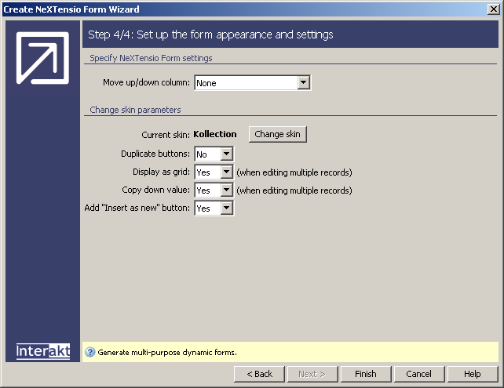Click the "Specify NeXTensio Form settings" section heading

[151, 58]
